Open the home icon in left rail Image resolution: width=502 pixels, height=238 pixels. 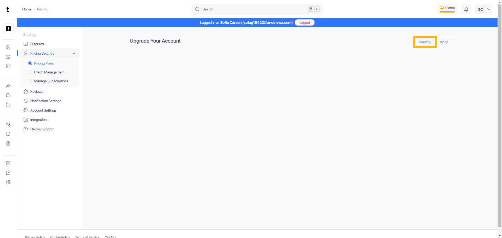[8, 47]
